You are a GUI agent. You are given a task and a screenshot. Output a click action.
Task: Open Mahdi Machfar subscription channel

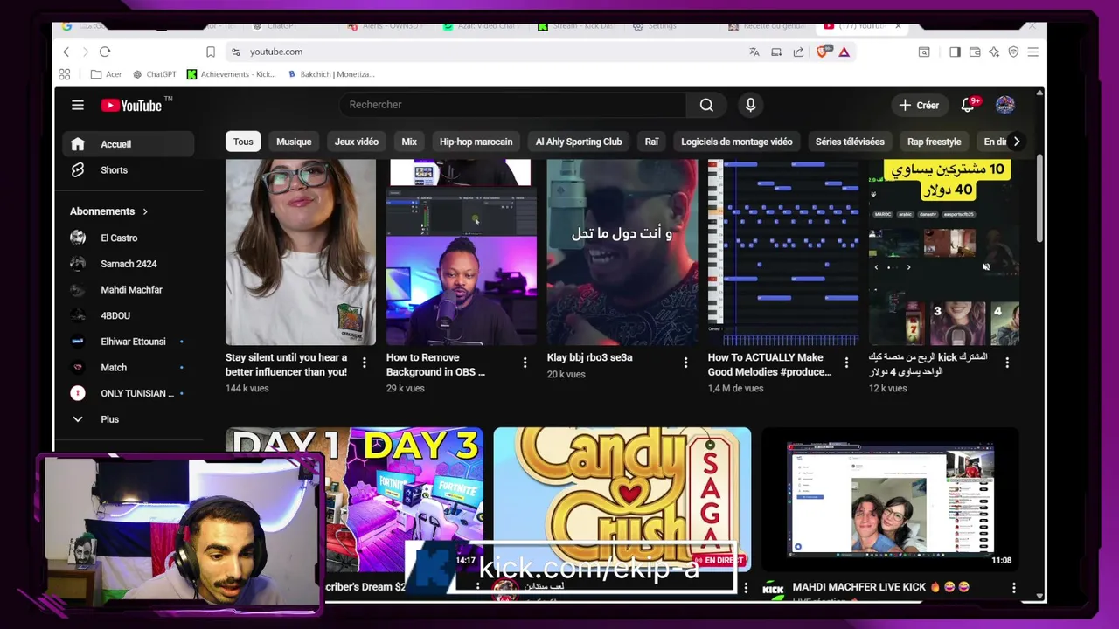[129, 290]
